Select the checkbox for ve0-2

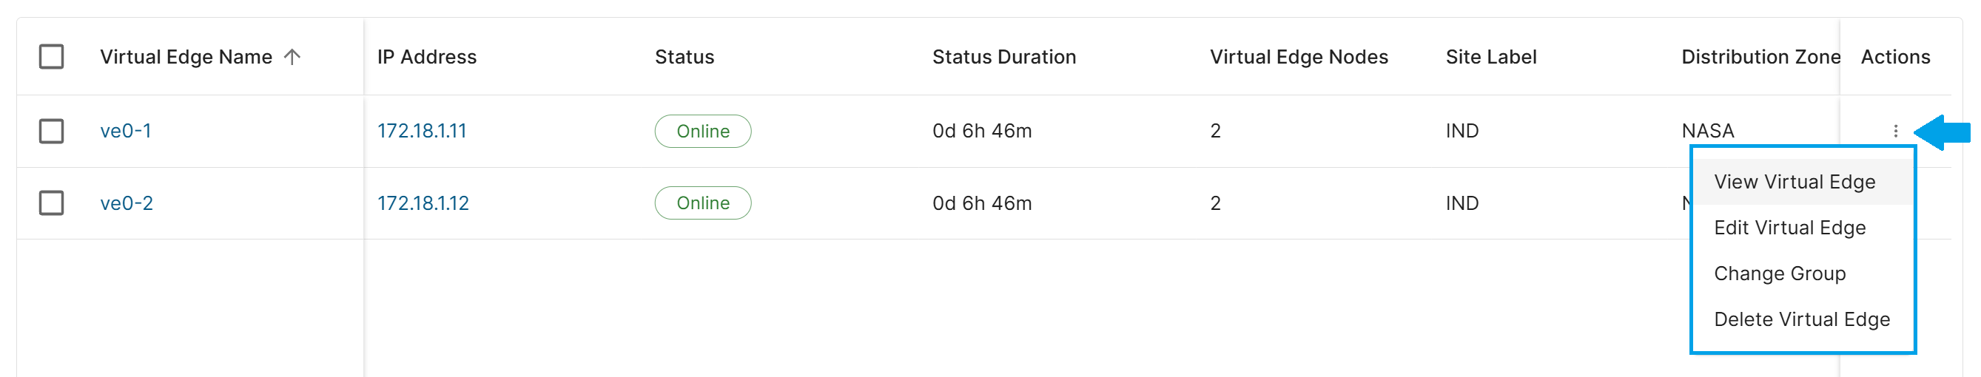click(x=52, y=203)
